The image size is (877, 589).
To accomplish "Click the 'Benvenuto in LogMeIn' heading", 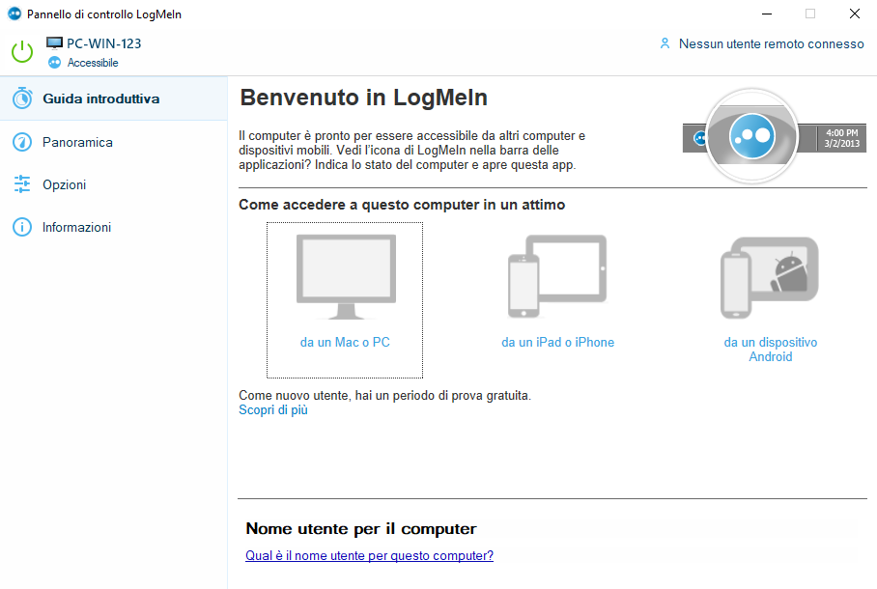I will (x=363, y=98).
